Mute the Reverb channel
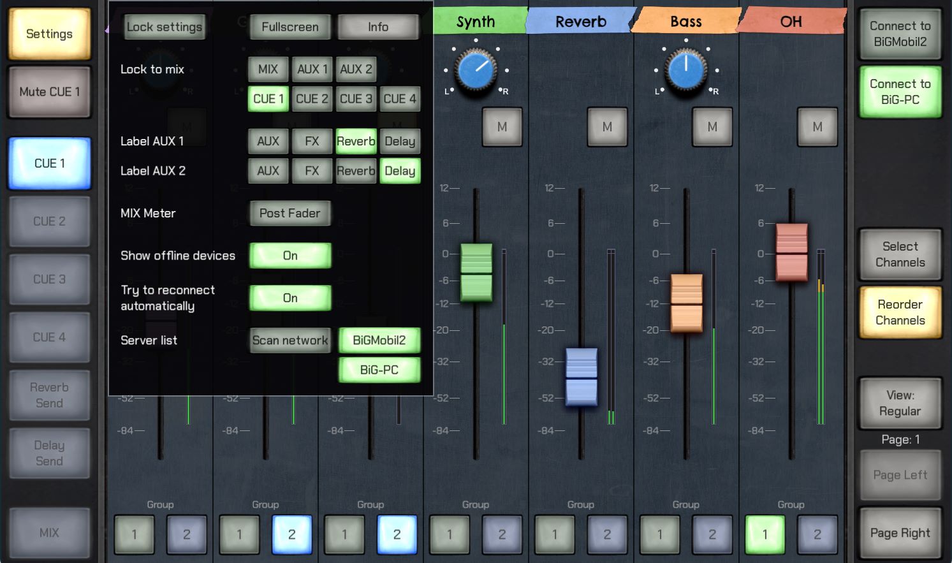 click(x=607, y=127)
